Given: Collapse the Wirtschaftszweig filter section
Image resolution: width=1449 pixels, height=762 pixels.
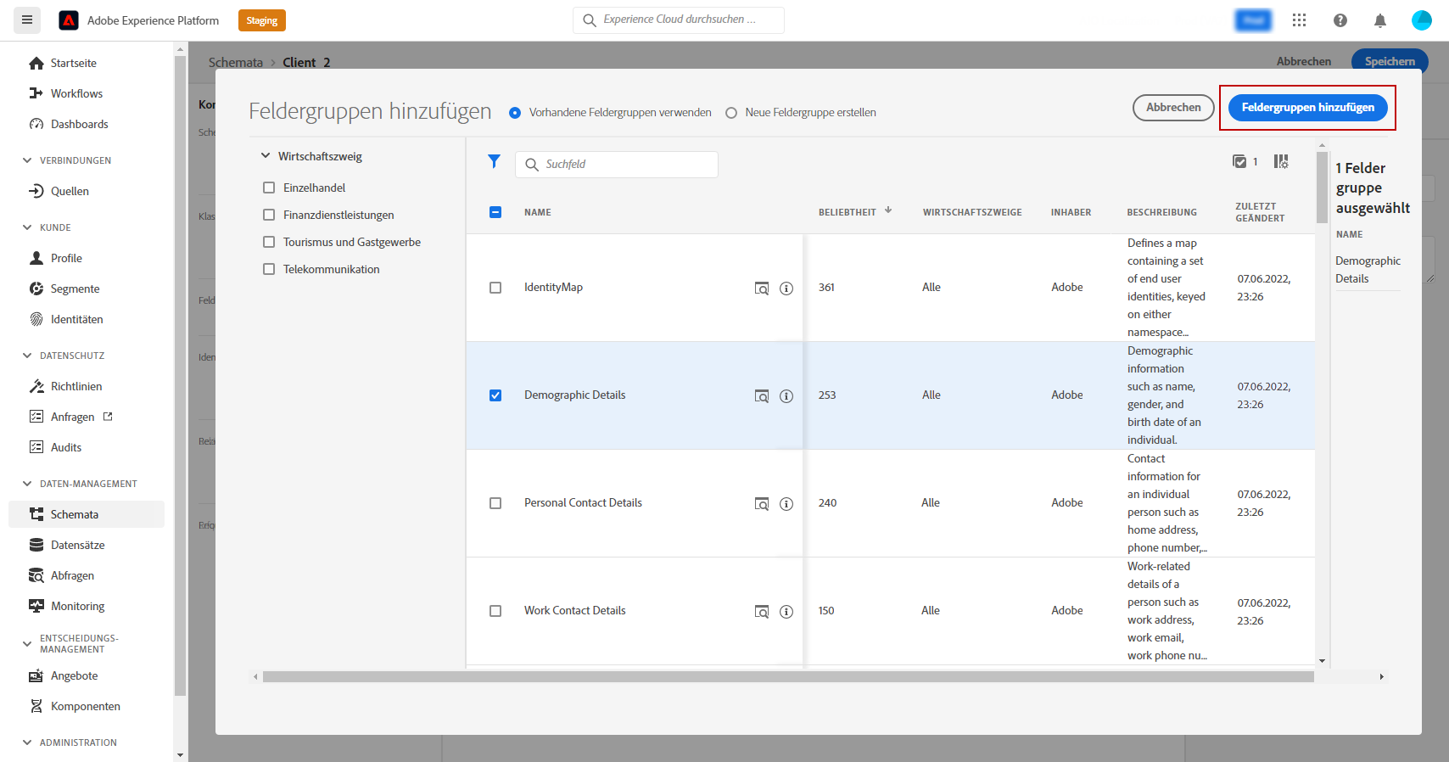Looking at the screenshot, I should 266,156.
